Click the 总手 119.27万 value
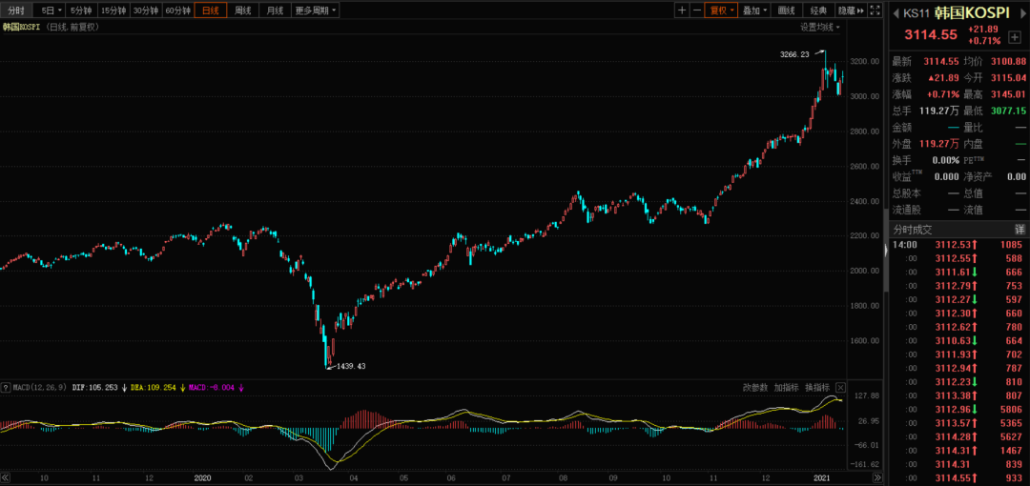The height and width of the screenshot is (486, 1030). click(939, 111)
